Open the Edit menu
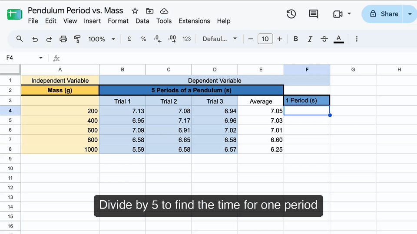This screenshot has width=417, height=234. click(x=50, y=21)
